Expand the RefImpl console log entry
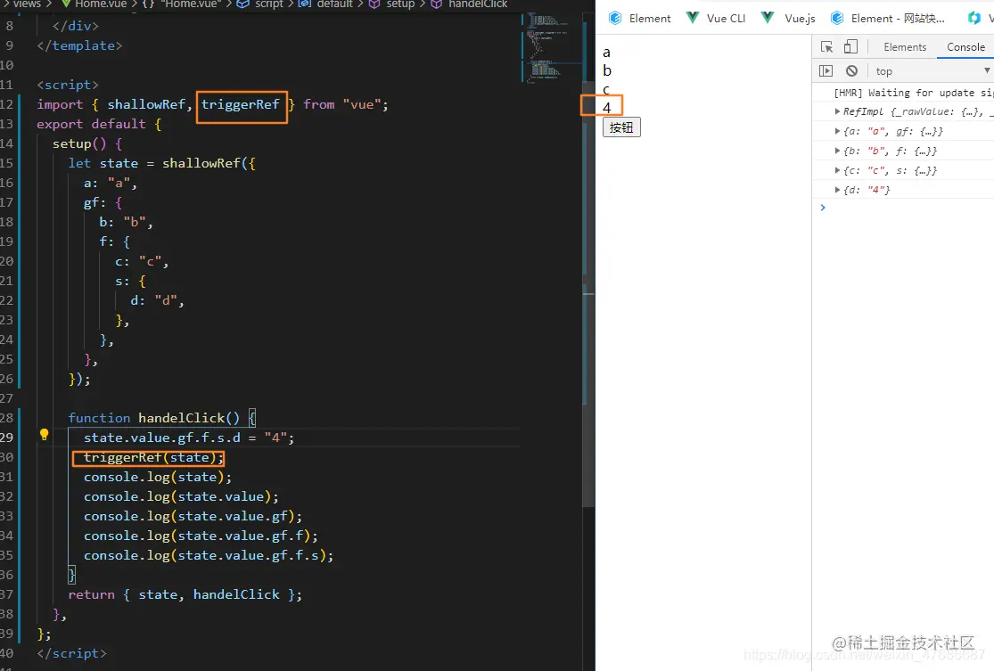The height and width of the screenshot is (671, 994). pos(837,111)
